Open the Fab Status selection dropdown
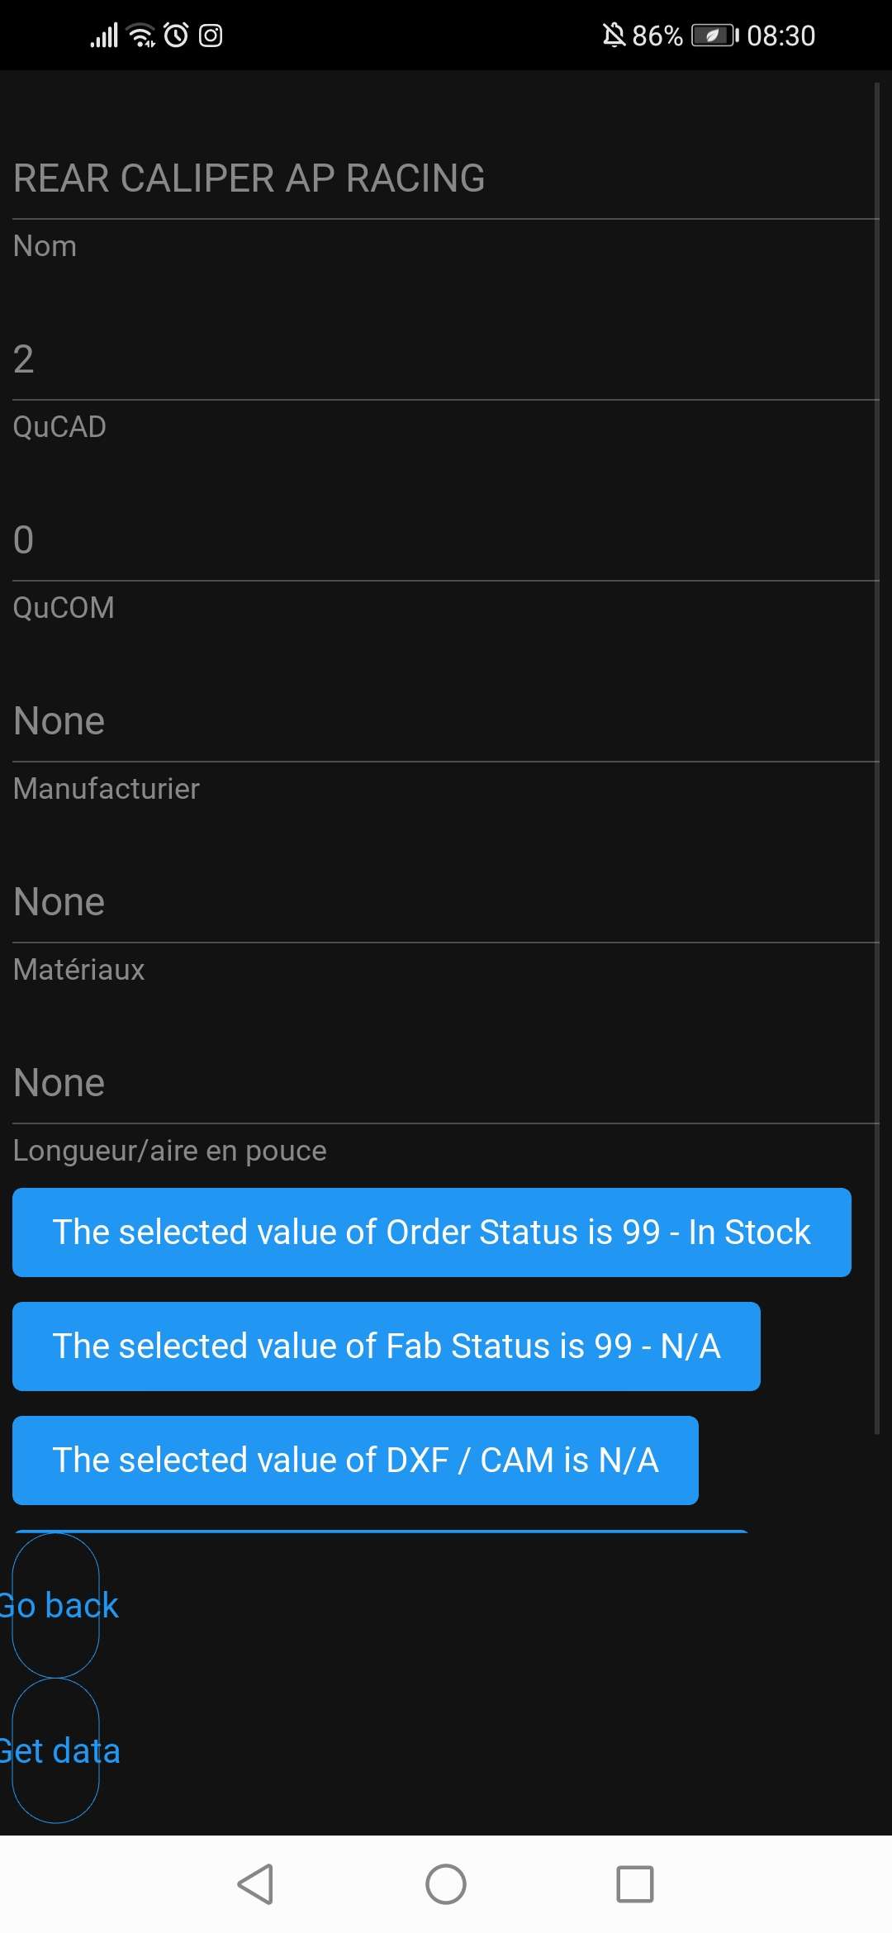 coord(386,1346)
